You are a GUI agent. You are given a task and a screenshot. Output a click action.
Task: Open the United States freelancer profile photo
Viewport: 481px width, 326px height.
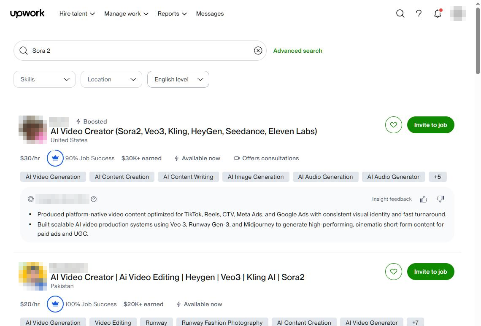pyautogui.click(x=33, y=130)
